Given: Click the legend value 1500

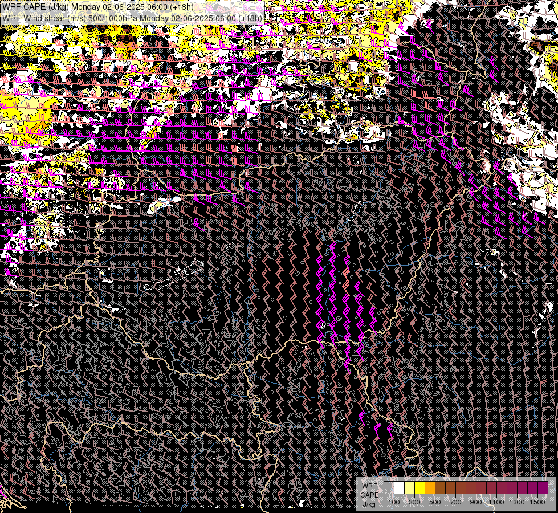Looking at the screenshot, I should (x=537, y=502).
